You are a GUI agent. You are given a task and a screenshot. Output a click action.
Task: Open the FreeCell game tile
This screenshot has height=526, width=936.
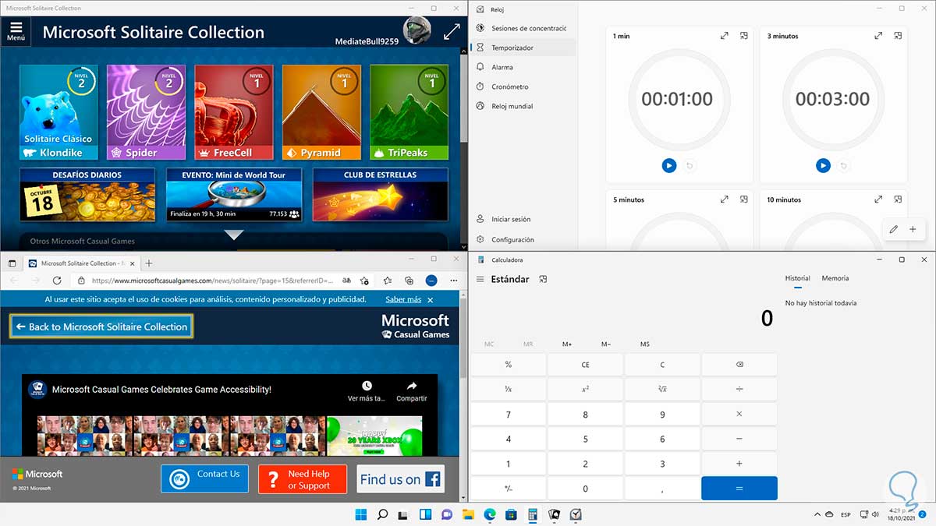pyautogui.click(x=234, y=112)
